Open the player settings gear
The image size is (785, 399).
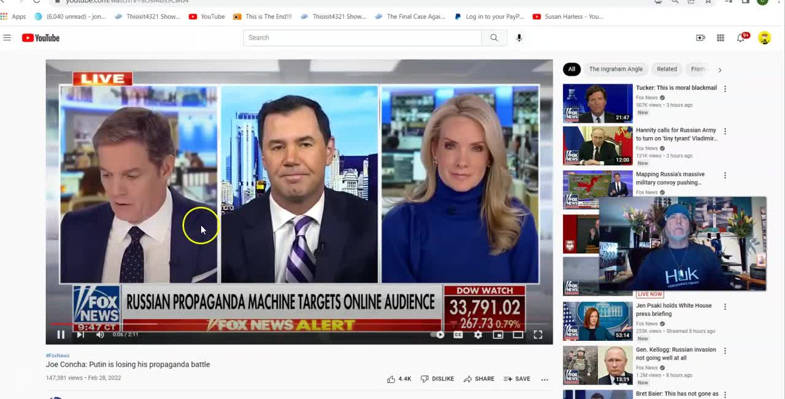478,335
